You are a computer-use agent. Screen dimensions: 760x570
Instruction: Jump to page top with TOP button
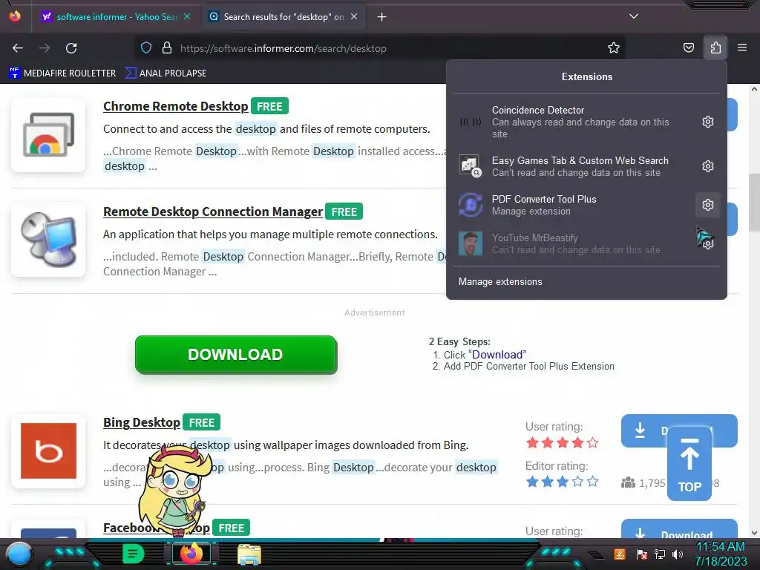(x=689, y=465)
